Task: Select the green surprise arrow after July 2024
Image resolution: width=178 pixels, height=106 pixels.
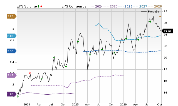Action: click(54, 58)
